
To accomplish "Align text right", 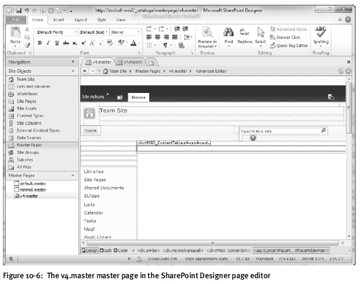I will (166, 37).
